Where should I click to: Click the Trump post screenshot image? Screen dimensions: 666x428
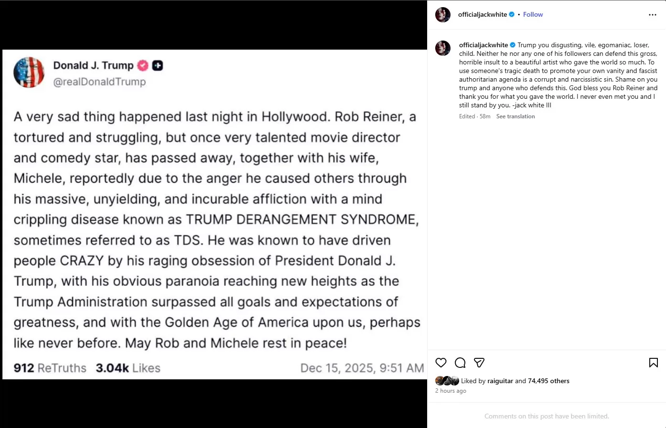pyautogui.click(x=214, y=215)
